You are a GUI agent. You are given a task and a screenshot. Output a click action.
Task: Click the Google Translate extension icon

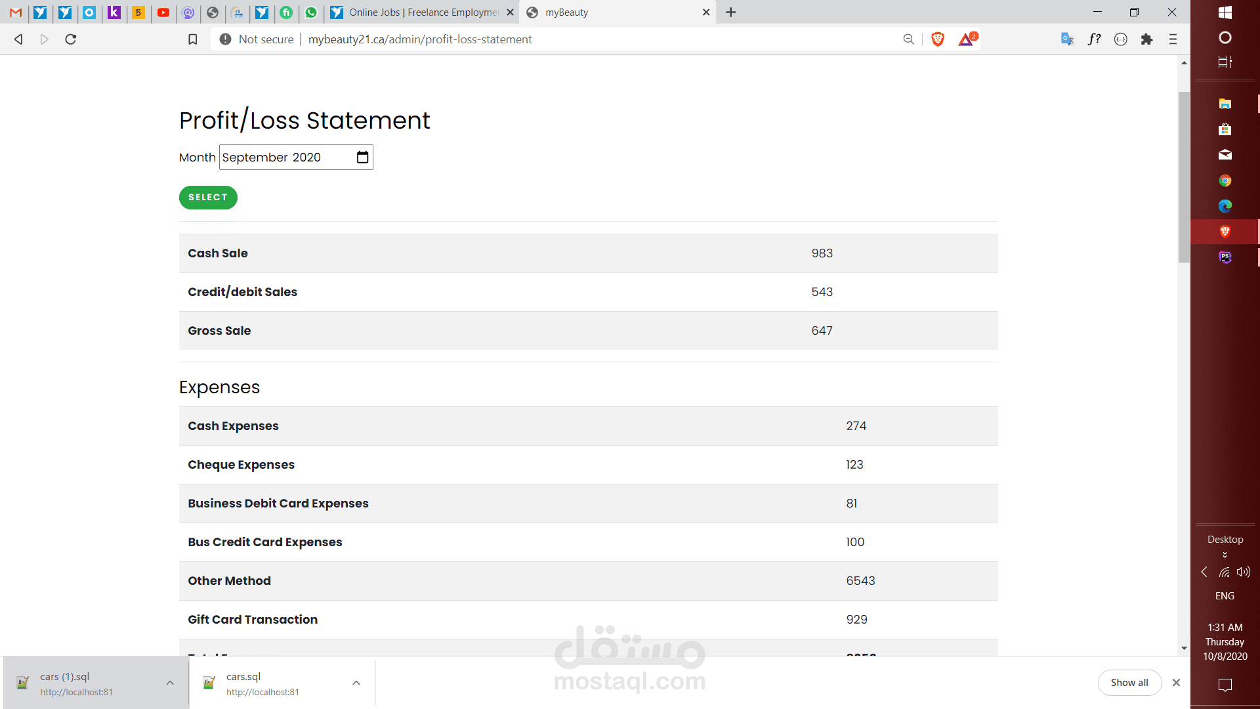point(1067,39)
